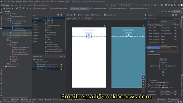183x103 pixels.
Task: Open Attributes panel gear settings
Action: pyautogui.click(x=176, y=15)
